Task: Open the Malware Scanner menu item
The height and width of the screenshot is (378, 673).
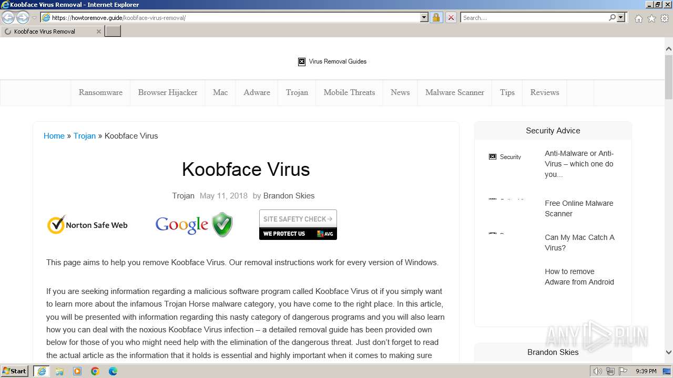Action: (455, 92)
